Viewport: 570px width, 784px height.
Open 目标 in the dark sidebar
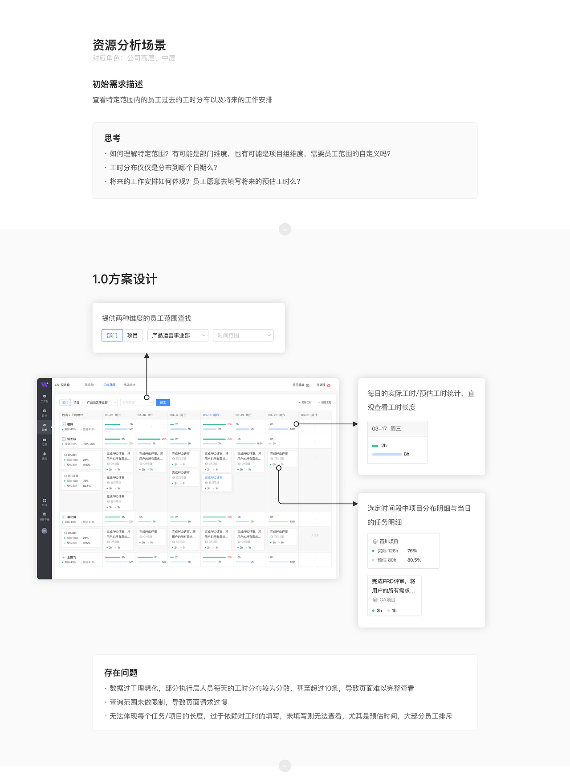[x=45, y=413]
